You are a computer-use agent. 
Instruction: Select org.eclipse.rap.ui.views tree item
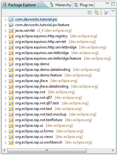49,137
